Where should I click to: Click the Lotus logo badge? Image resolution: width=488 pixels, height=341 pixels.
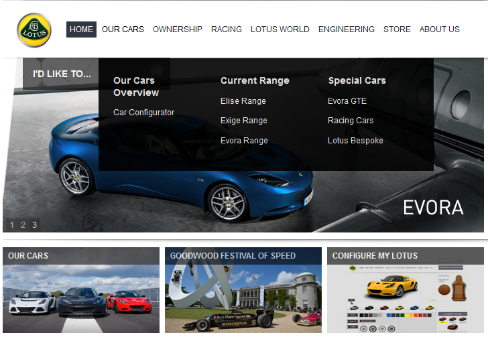coord(34,30)
